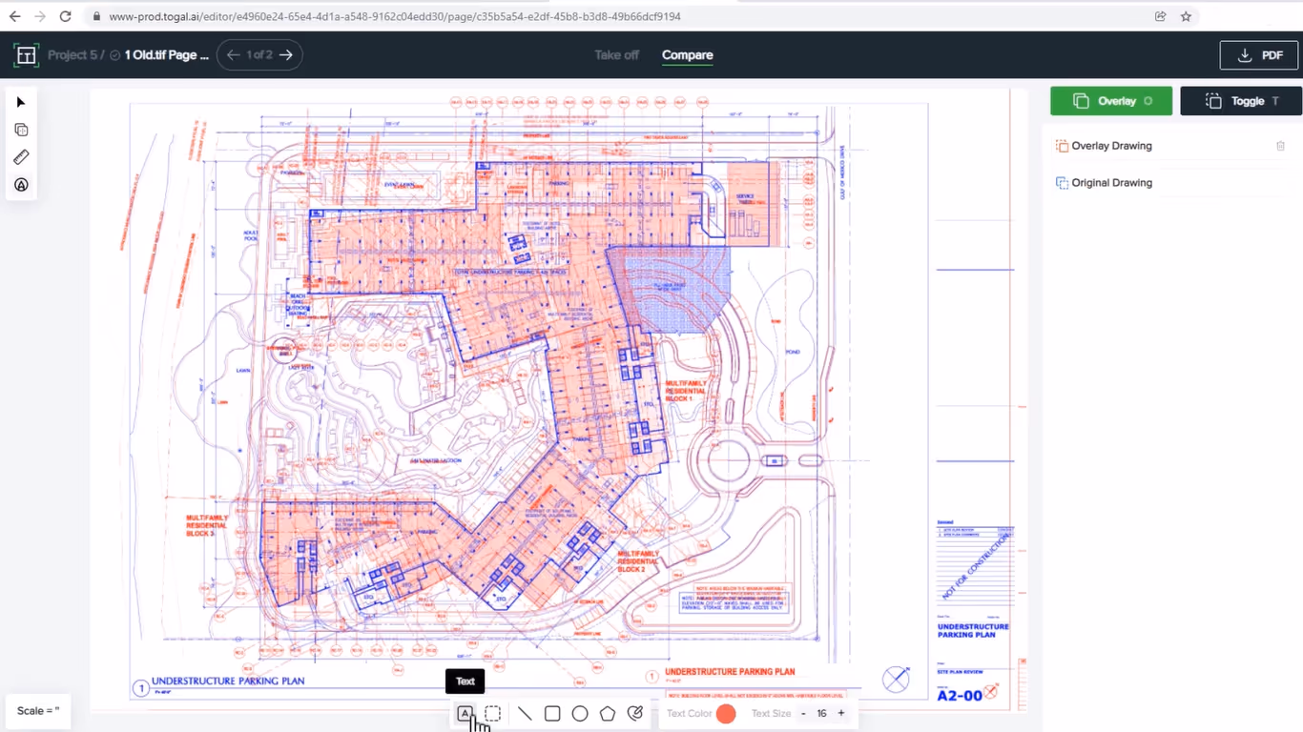Select Overlay Drawing in the list
The width and height of the screenshot is (1303, 732).
tap(1111, 146)
